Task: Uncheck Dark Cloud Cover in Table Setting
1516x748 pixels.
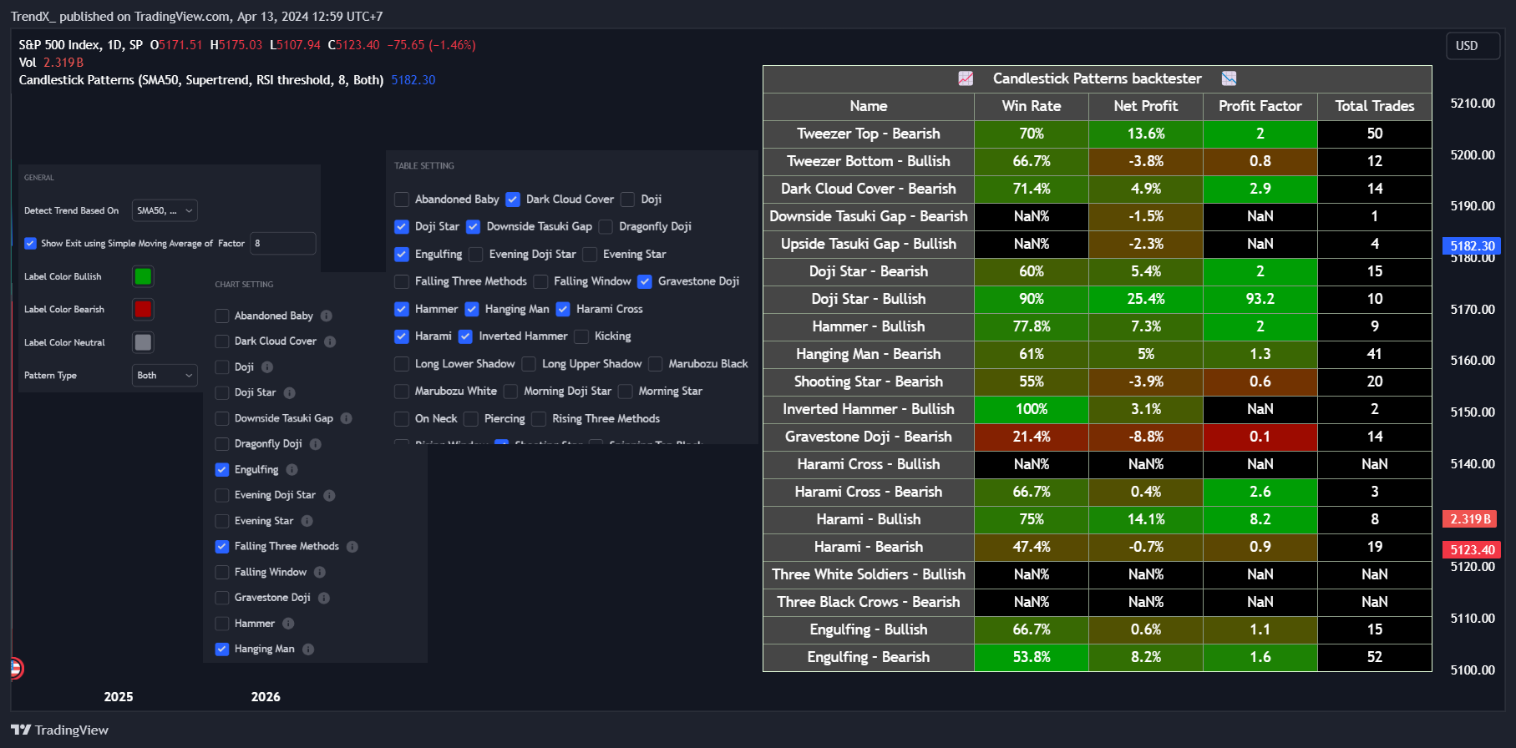Action: coord(513,200)
